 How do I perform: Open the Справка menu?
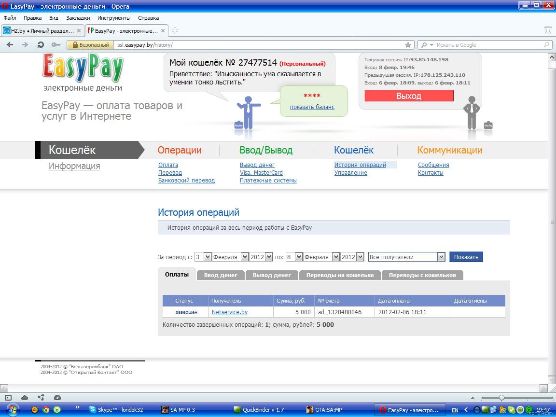point(149,18)
